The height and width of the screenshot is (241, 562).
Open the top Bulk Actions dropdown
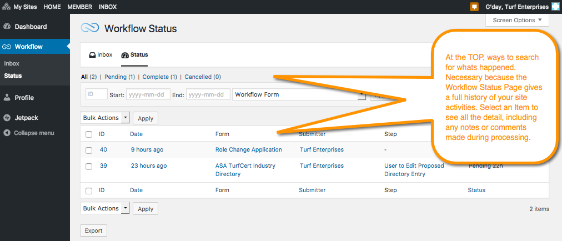click(104, 118)
